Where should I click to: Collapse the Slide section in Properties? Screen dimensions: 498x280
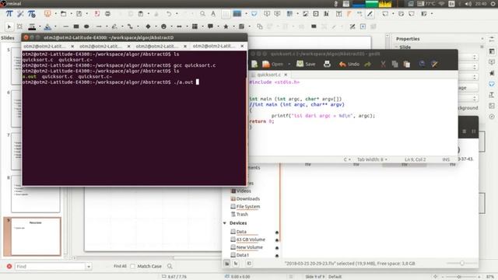click(397, 47)
